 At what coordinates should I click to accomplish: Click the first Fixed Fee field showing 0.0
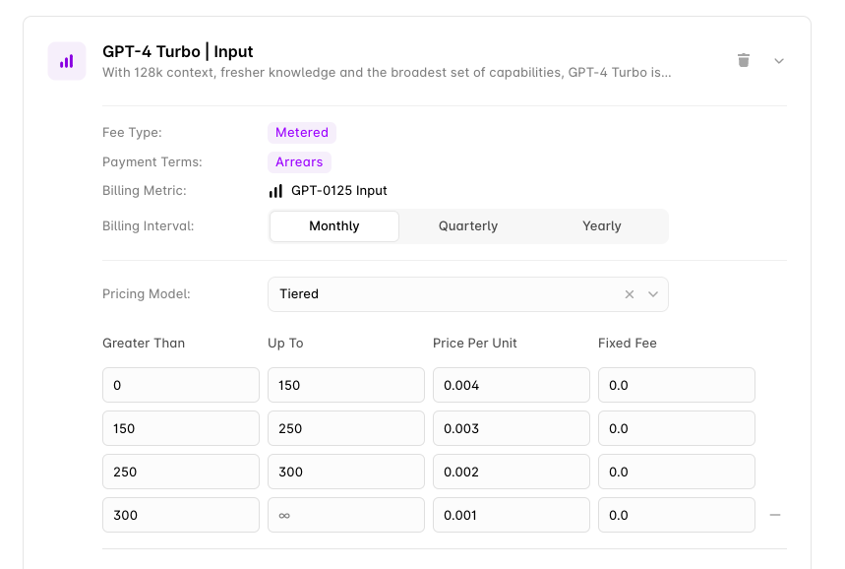click(x=676, y=385)
